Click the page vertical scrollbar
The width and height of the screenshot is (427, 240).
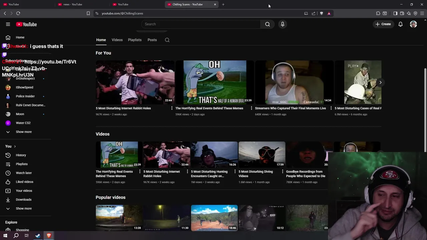(x=425, y=110)
